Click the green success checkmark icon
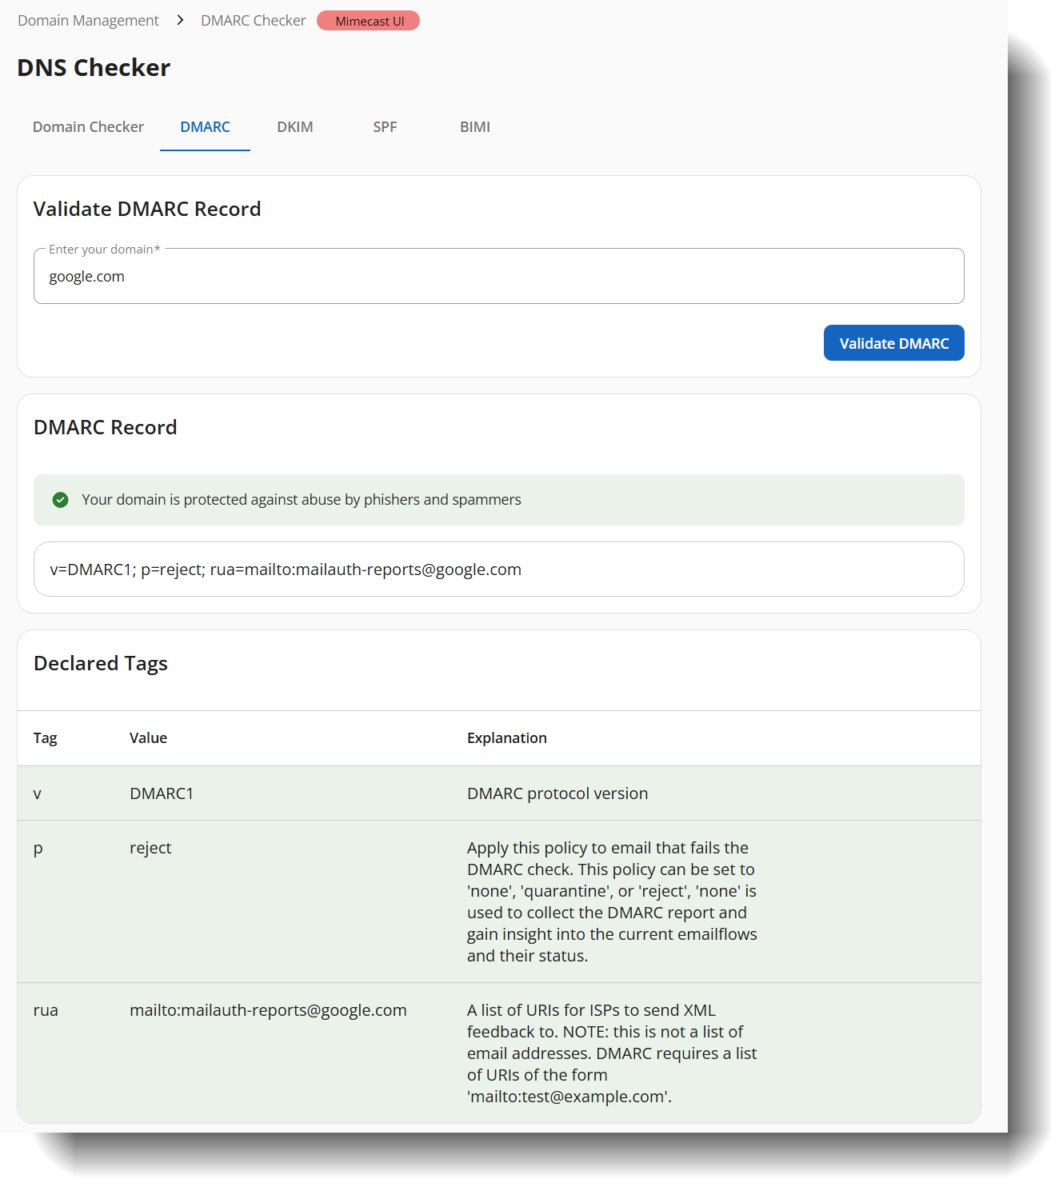The width and height of the screenshot is (1051, 1179). 60,500
